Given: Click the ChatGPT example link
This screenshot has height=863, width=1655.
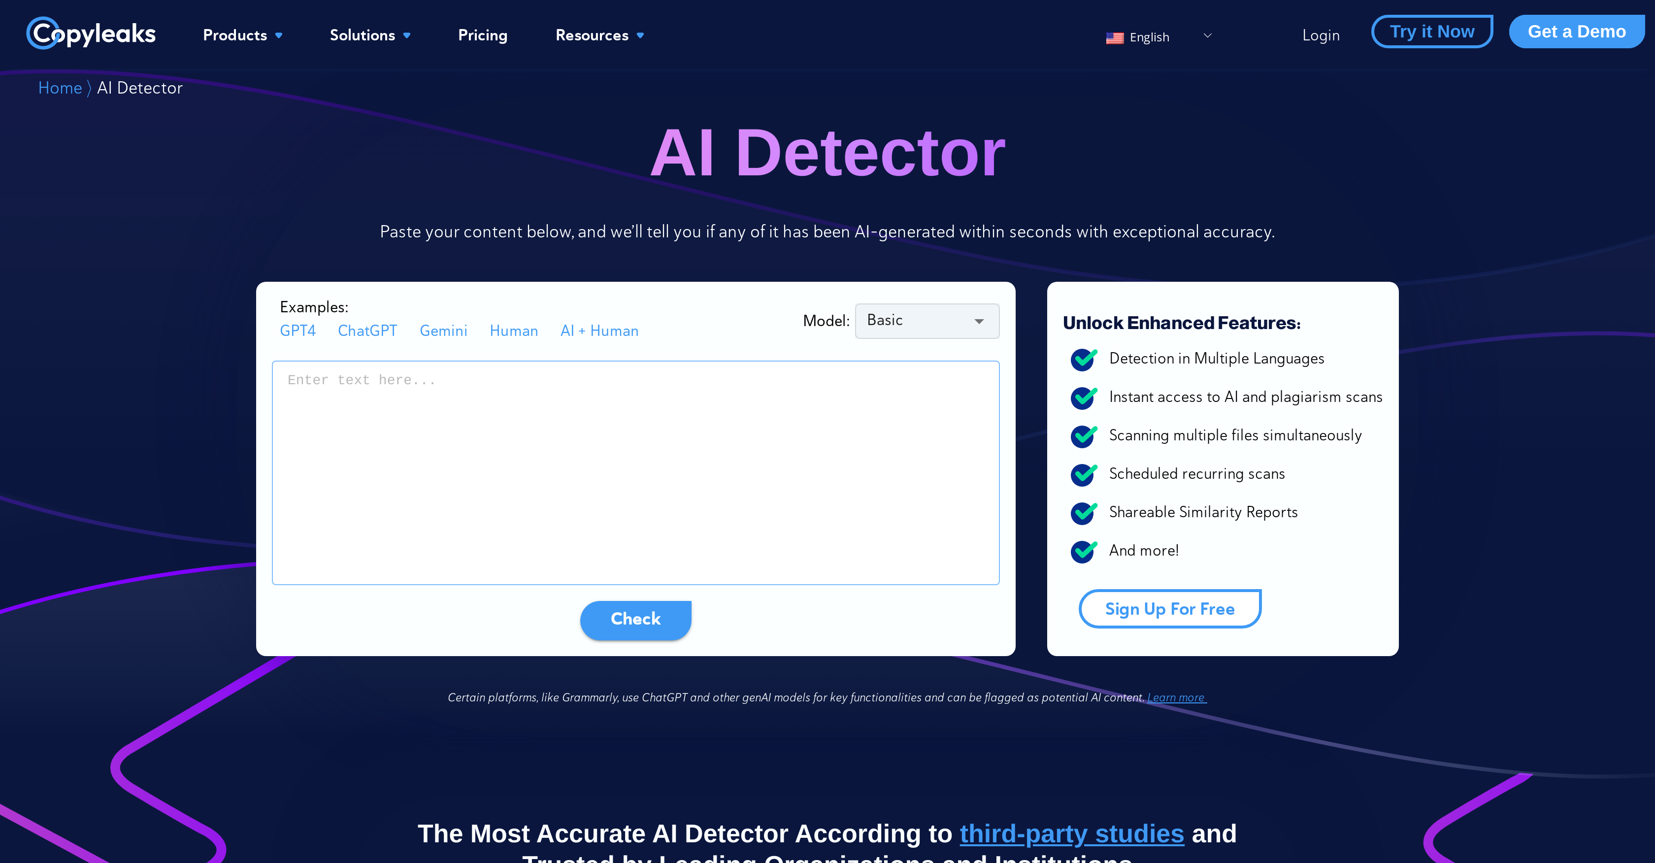Looking at the screenshot, I should tap(368, 331).
